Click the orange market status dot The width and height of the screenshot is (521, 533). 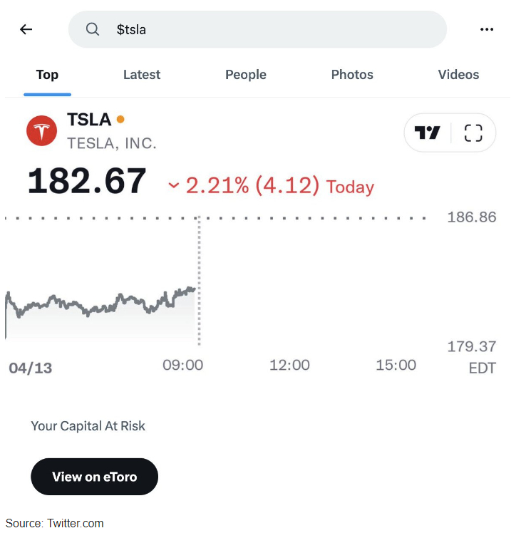(x=120, y=119)
